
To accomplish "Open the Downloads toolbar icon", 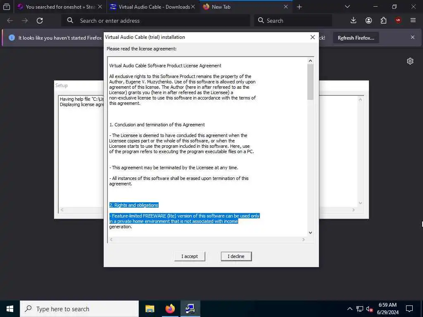I will coord(354,21).
